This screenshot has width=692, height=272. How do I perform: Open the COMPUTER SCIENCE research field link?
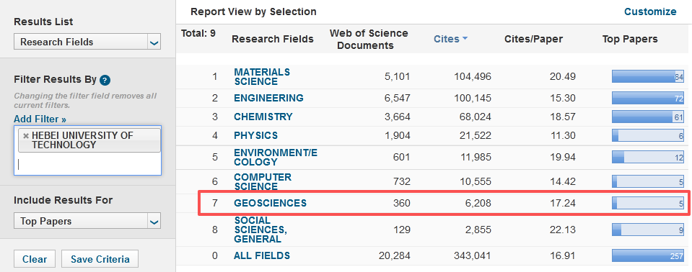tap(263, 181)
